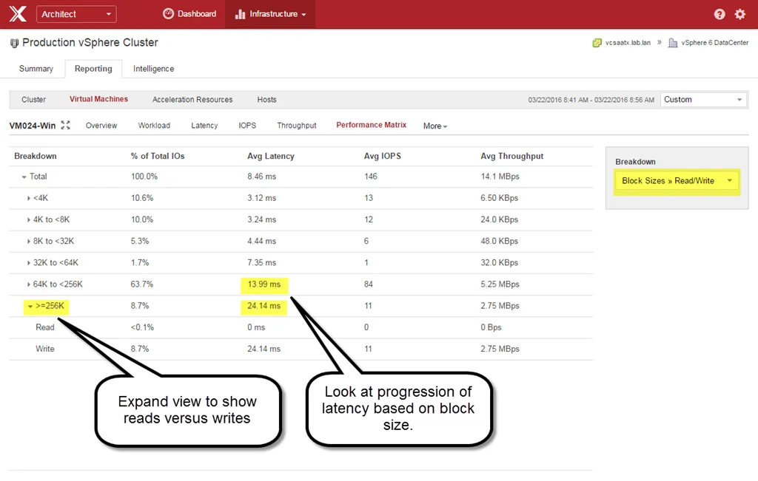Click the X logo icon

point(18,14)
